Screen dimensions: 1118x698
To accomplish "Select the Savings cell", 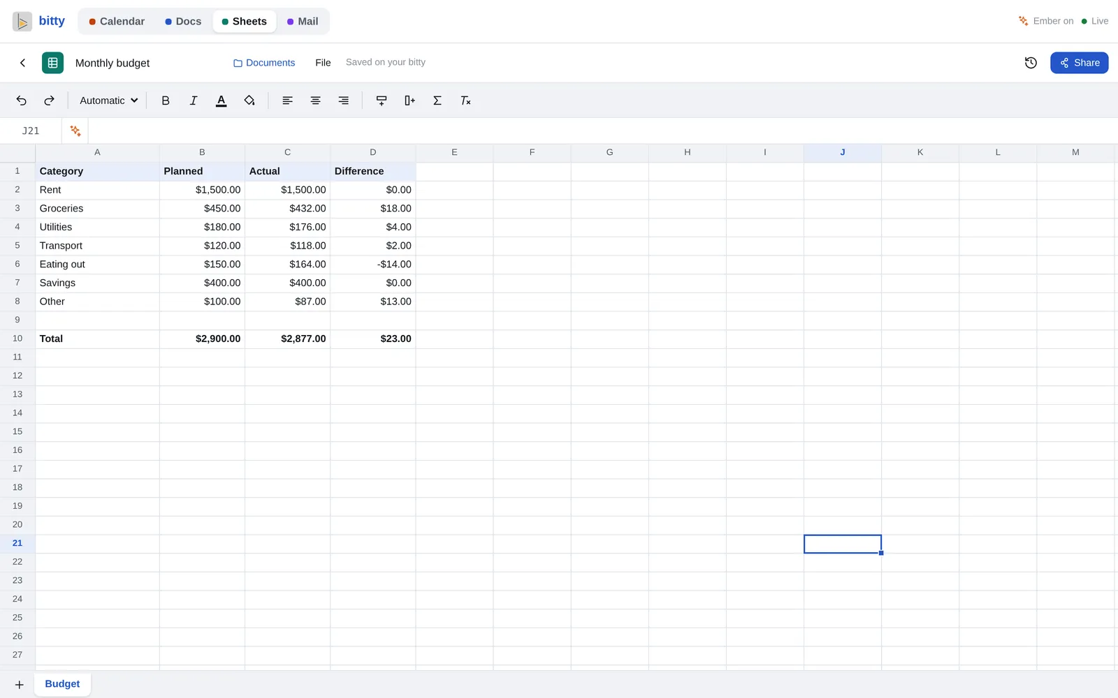I will point(97,283).
